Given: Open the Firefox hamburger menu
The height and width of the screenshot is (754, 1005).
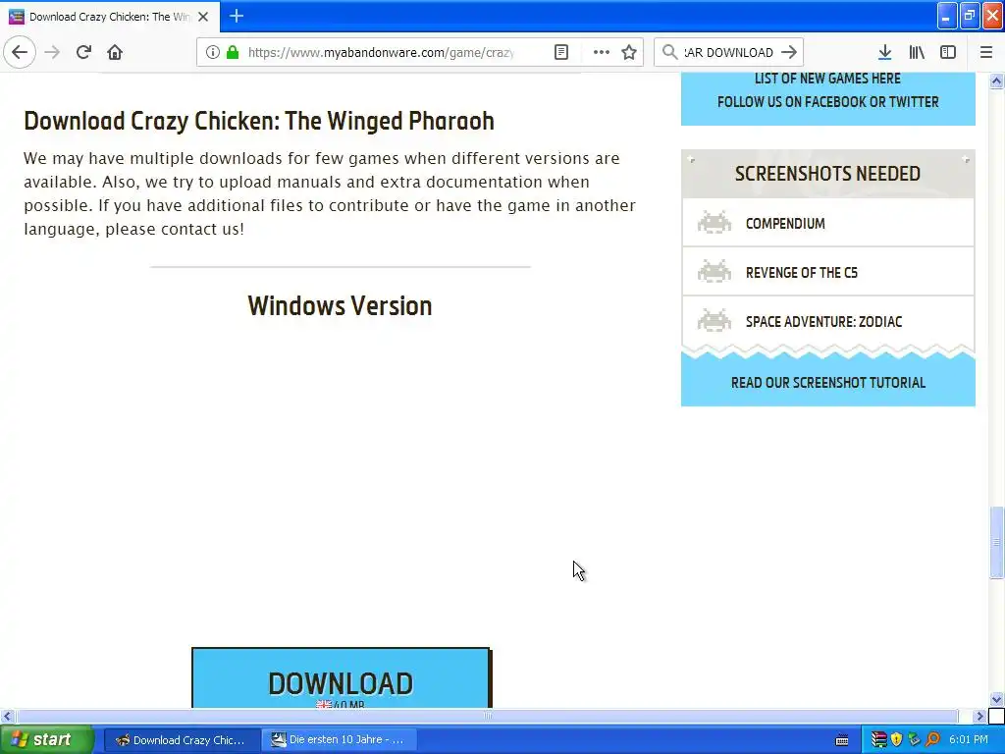Looking at the screenshot, I should pos(986,52).
